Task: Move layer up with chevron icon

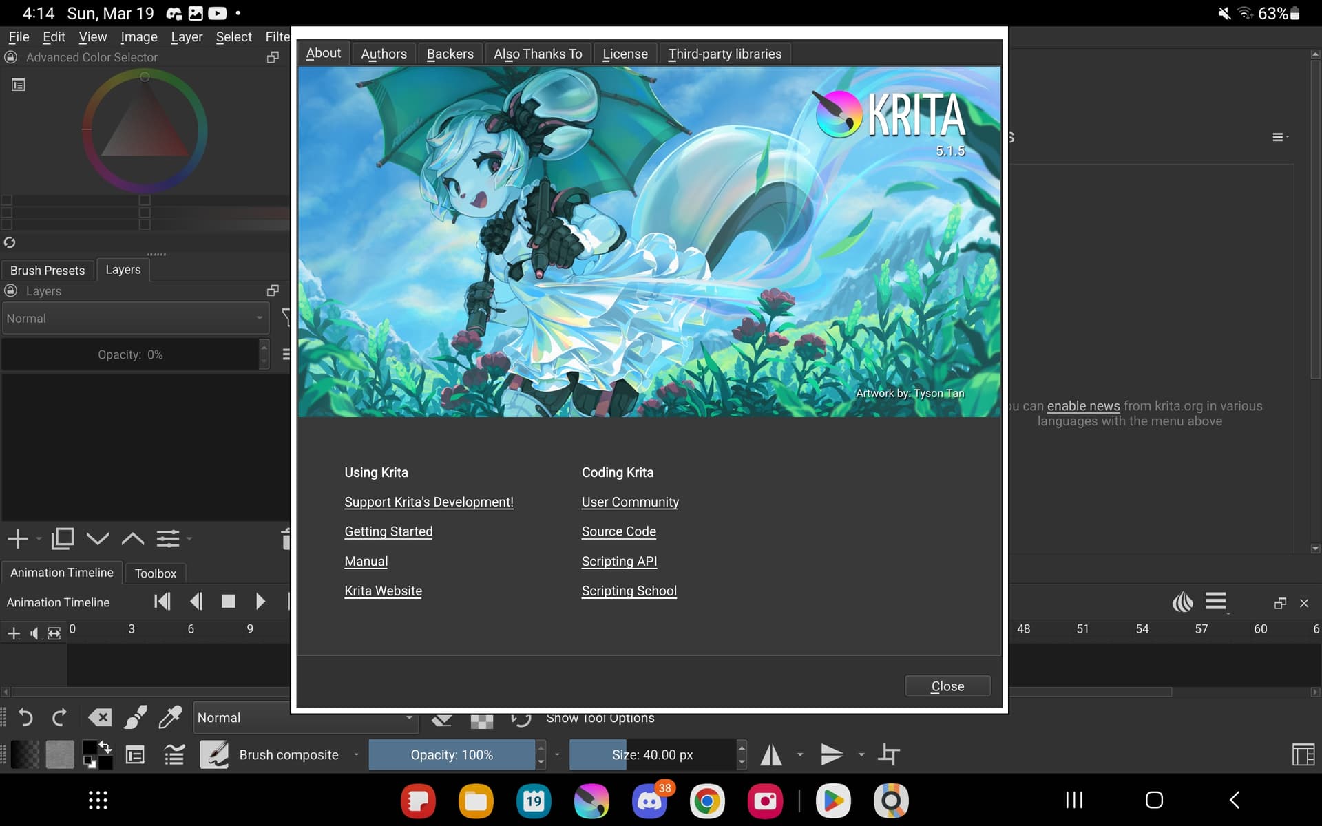Action: [x=133, y=539]
